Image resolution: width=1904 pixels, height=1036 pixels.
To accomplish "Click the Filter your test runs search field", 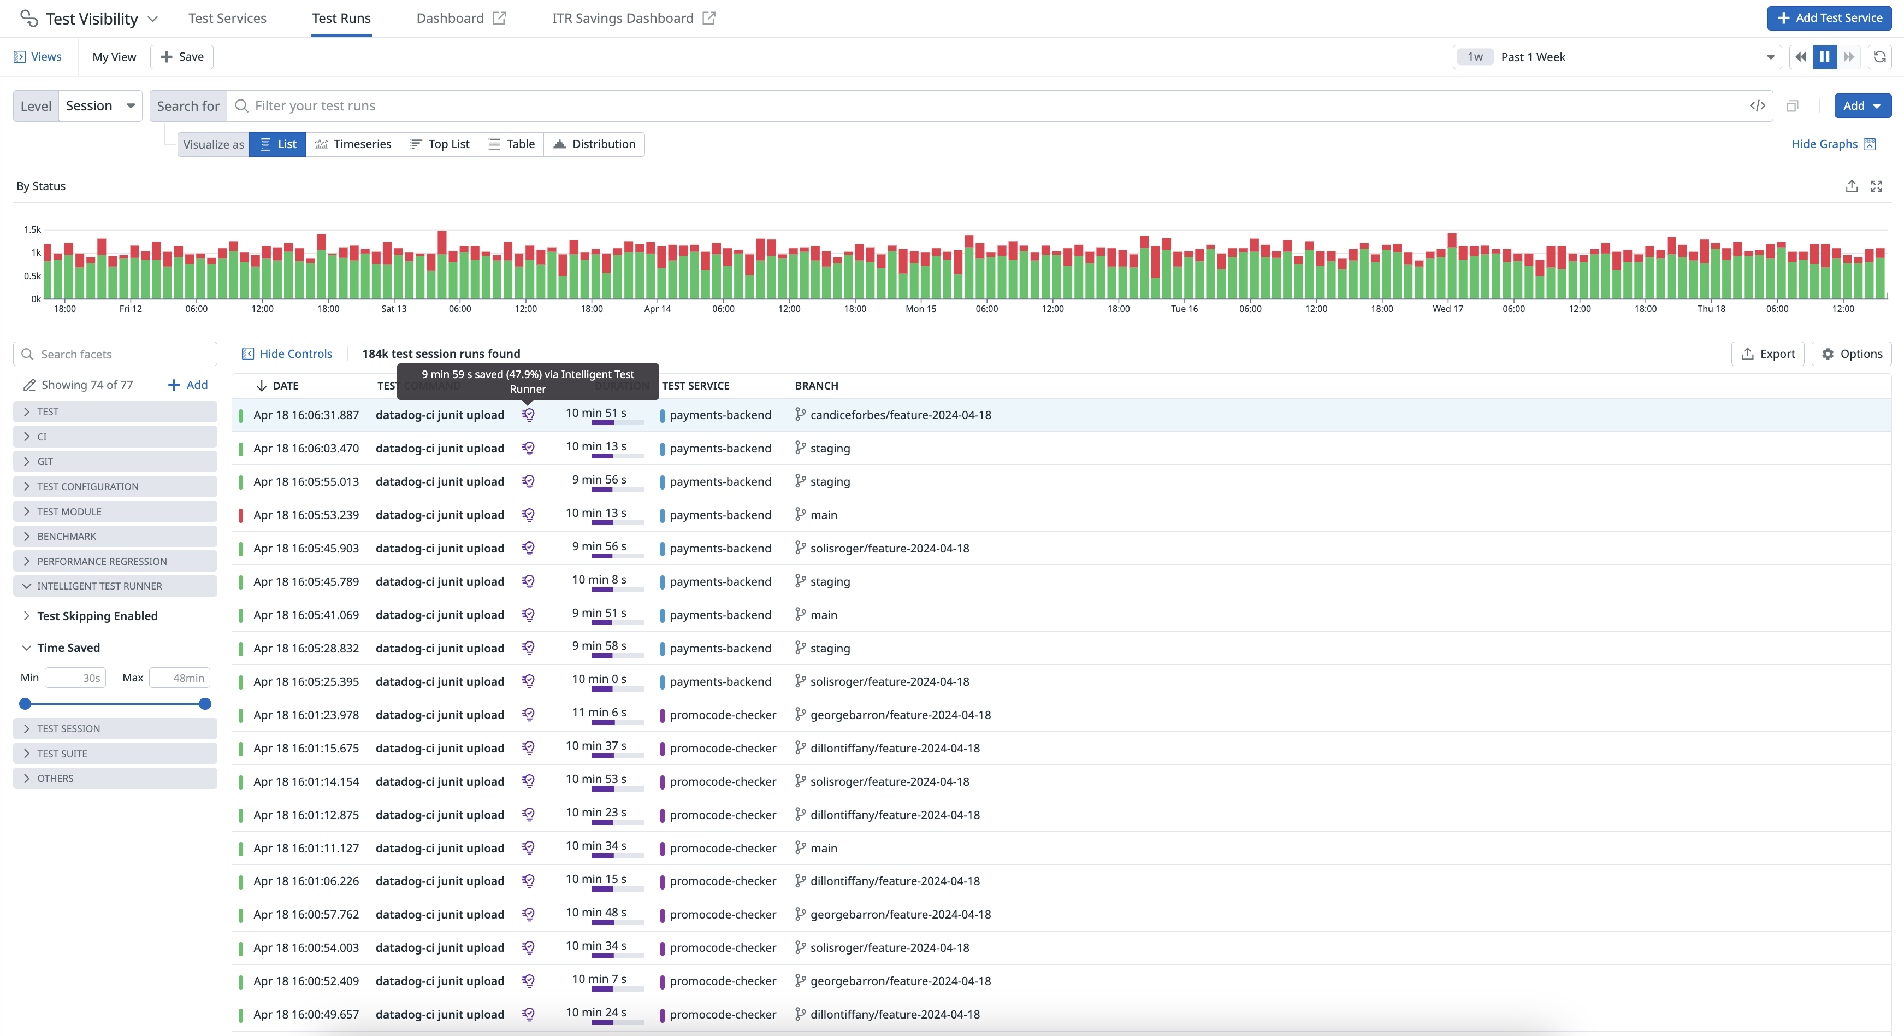I will pos(984,106).
